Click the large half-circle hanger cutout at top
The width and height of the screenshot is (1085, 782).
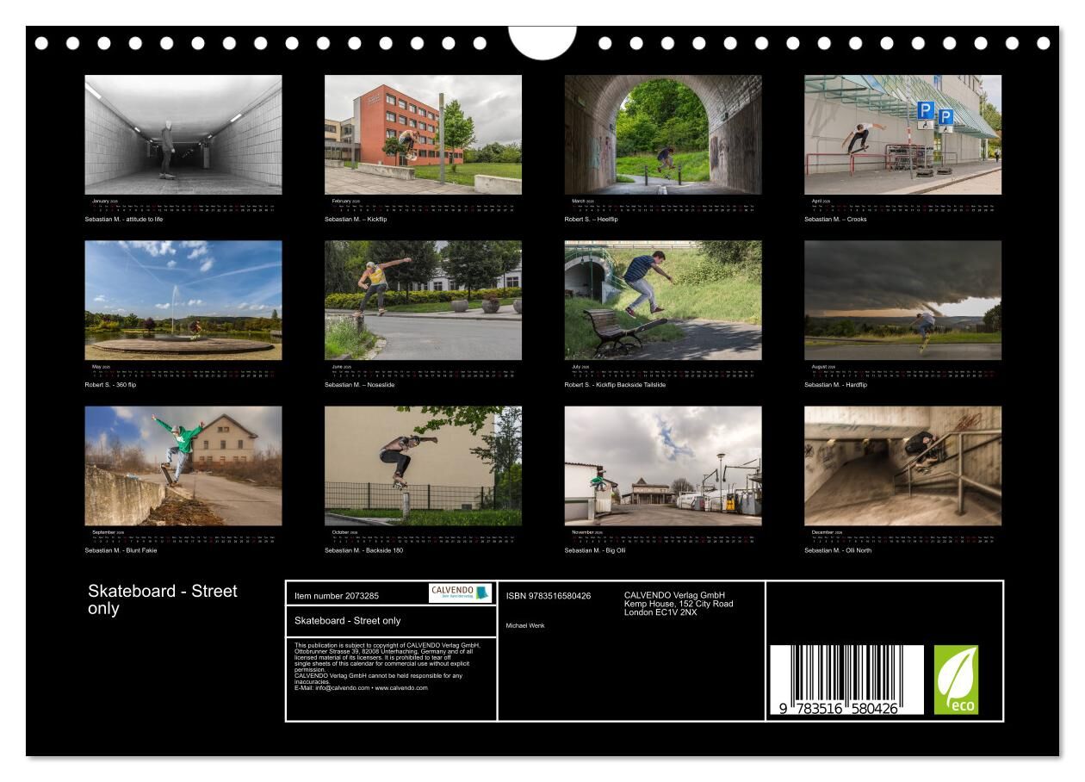click(x=542, y=41)
